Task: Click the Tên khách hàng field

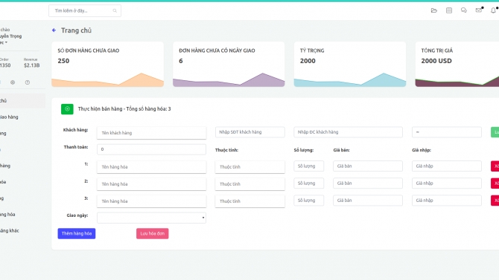Action: pos(151,133)
